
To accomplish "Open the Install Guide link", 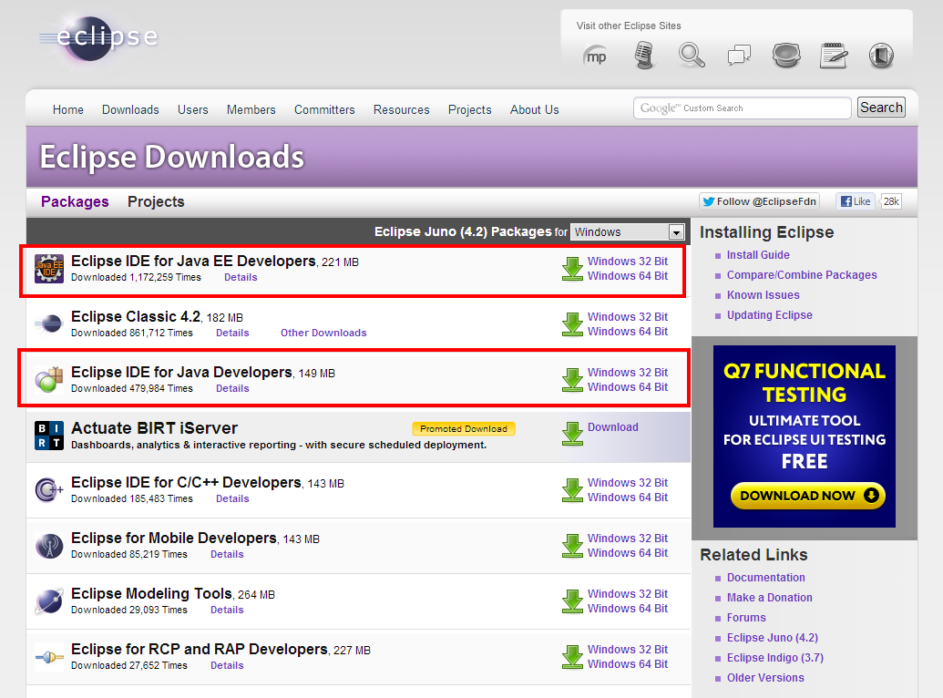I will [x=758, y=255].
